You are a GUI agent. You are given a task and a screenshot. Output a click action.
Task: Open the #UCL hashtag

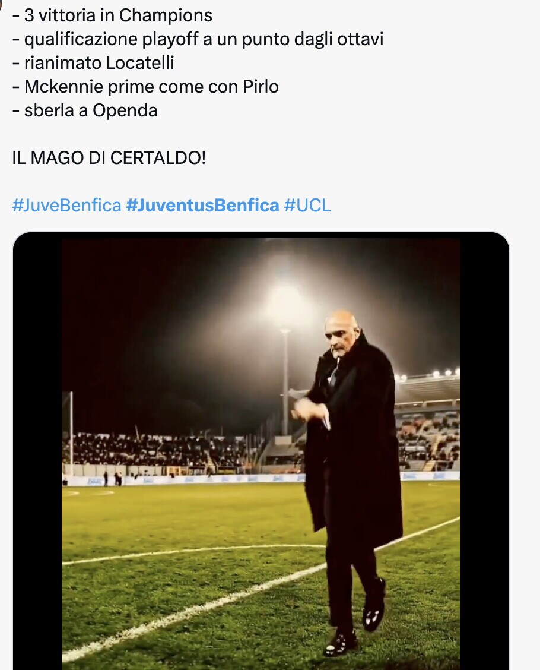point(307,206)
